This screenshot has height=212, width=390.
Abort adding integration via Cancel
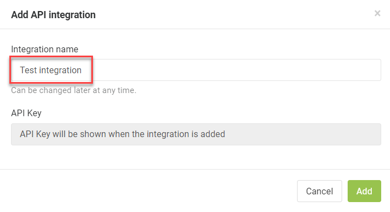(320, 191)
